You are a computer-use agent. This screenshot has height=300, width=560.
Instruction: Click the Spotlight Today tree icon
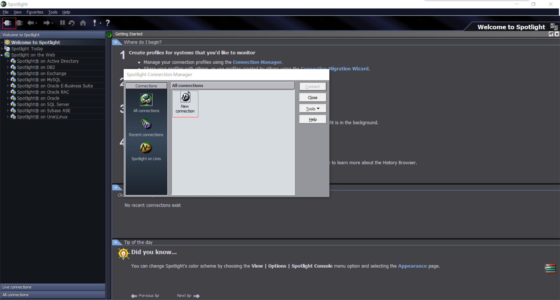click(7, 49)
